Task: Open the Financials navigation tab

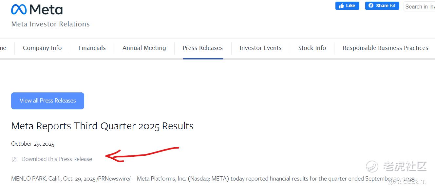Action: pyautogui.click(x=92, y=48)
